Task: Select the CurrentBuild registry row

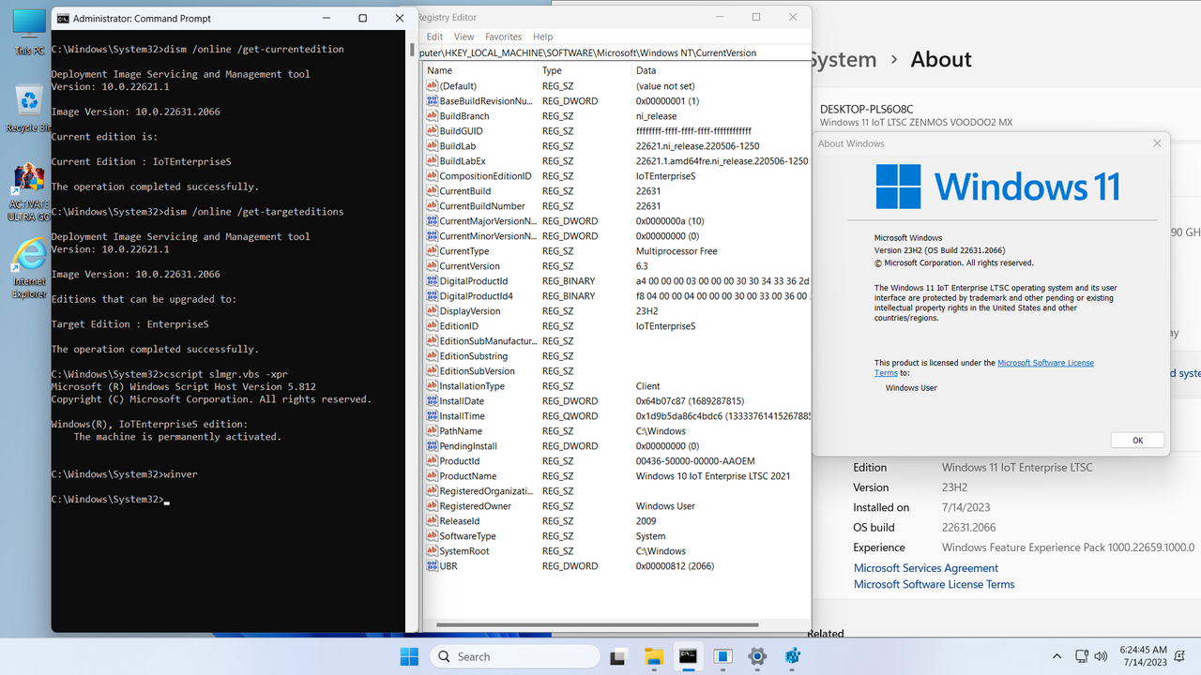Action: pyautogui.click(x=617, y=191)
